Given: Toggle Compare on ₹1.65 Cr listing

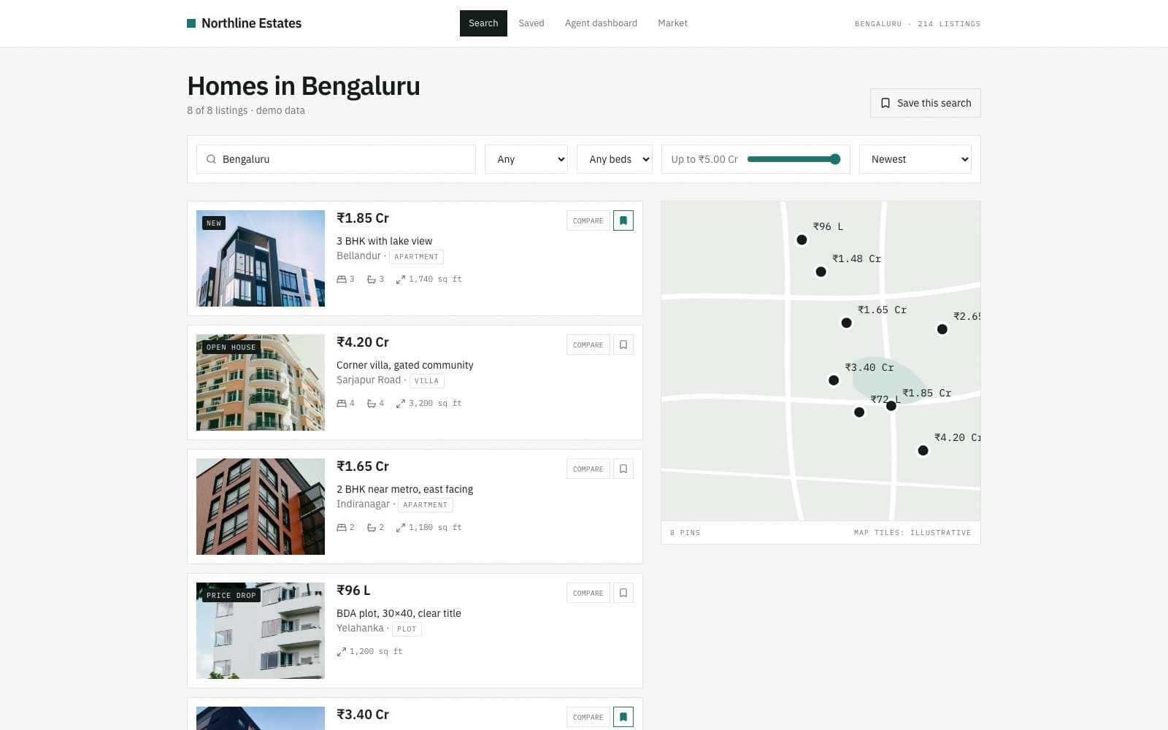Looking at the screenshot, I should tap(588, 469).
